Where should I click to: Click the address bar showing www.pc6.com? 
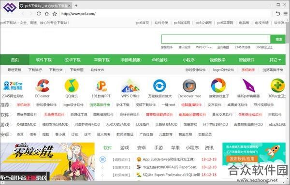165,13
